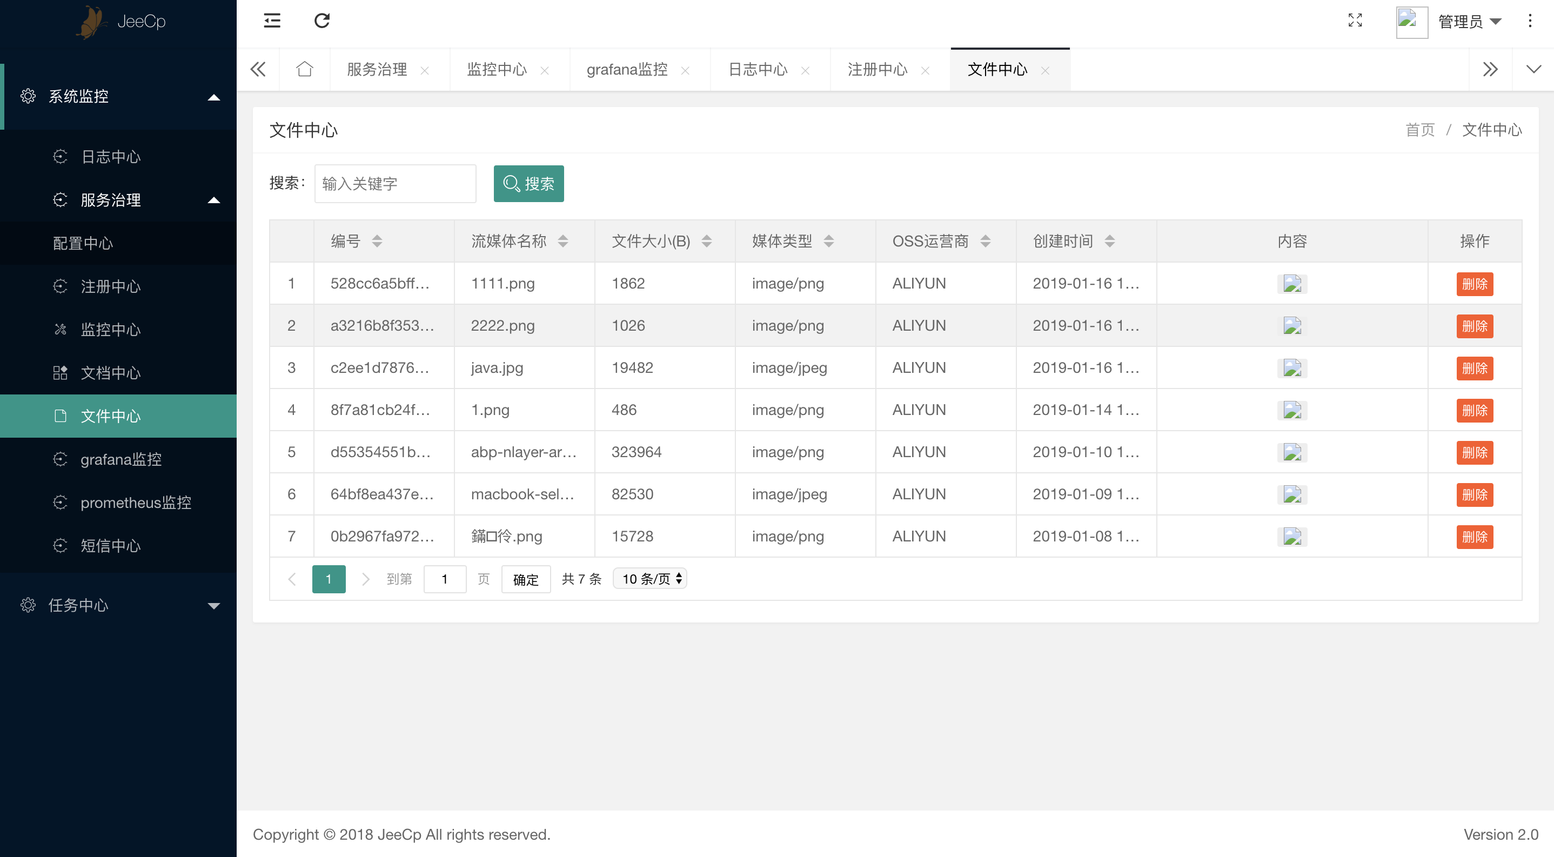Sort by 创建时间 column arrows
Image resolution: width=1554 pixels, height=857 pixels.
1109,241
